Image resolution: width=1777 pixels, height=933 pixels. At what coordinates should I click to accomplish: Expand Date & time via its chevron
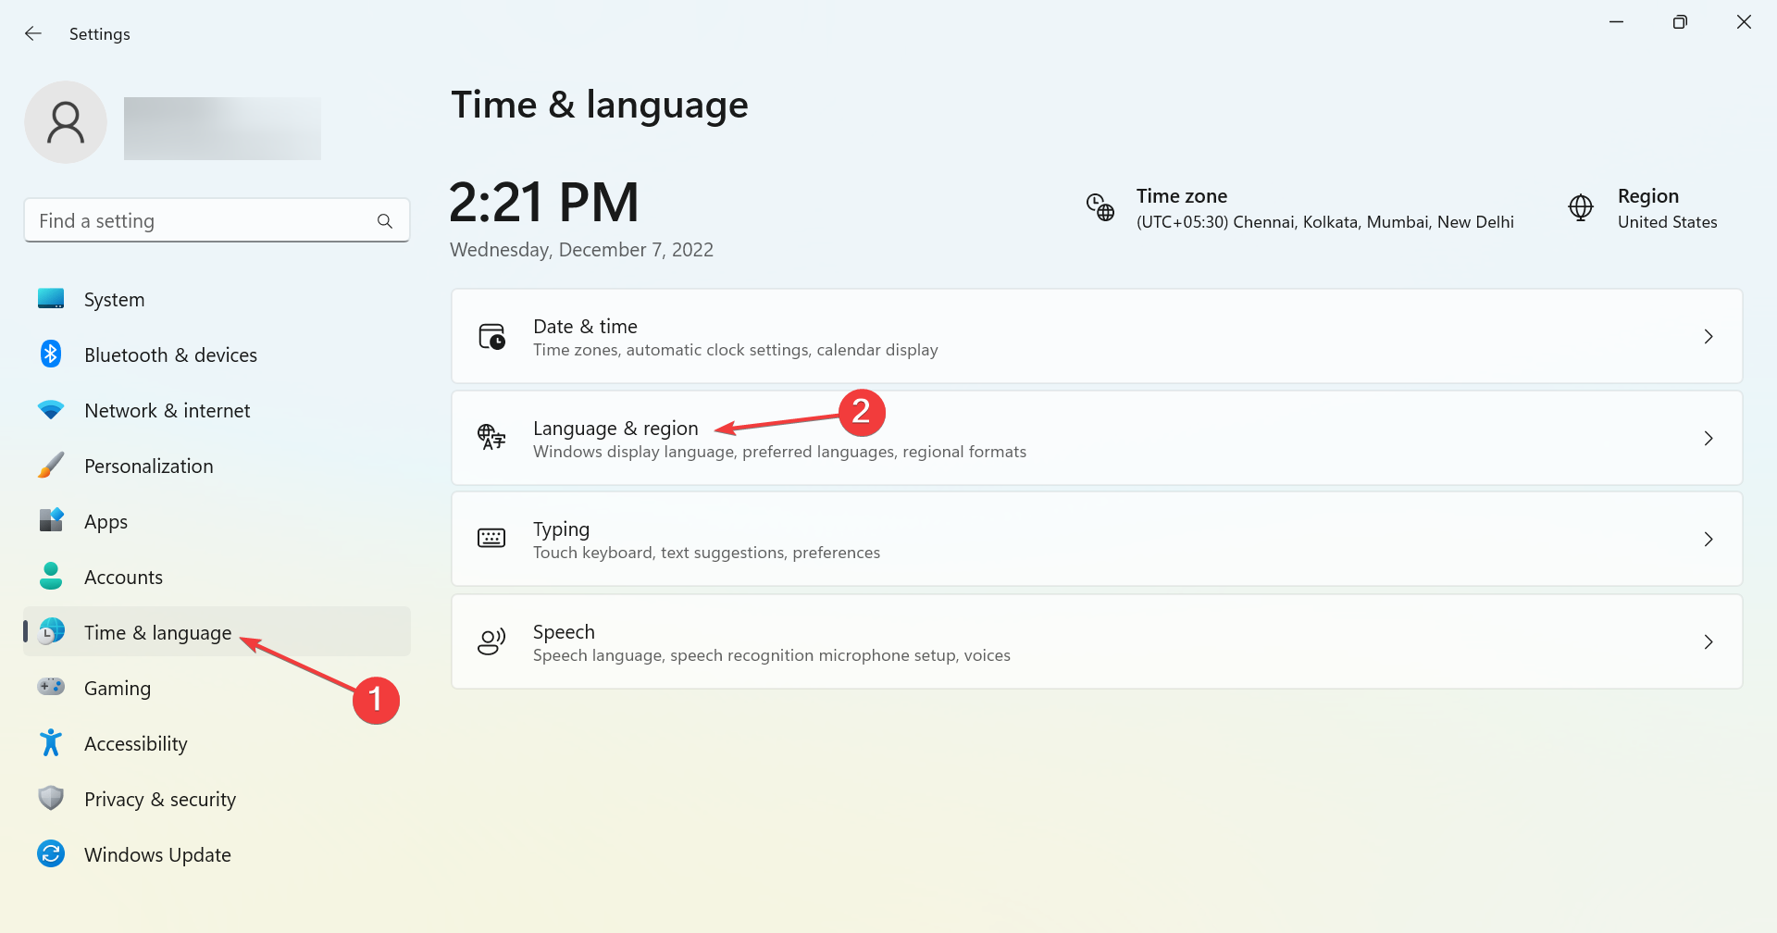point(1709,337)
